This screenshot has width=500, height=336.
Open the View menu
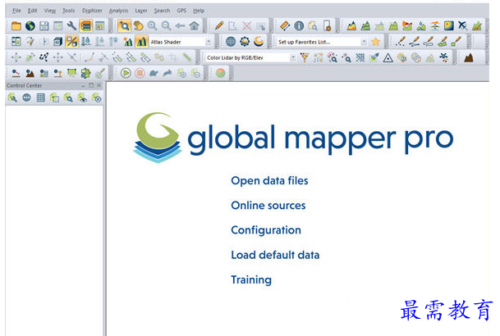coord(50,11)
